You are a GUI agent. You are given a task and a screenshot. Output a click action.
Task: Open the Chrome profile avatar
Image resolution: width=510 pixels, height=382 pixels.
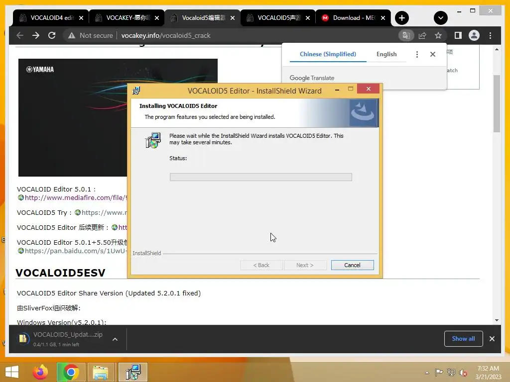click(474, 35)
